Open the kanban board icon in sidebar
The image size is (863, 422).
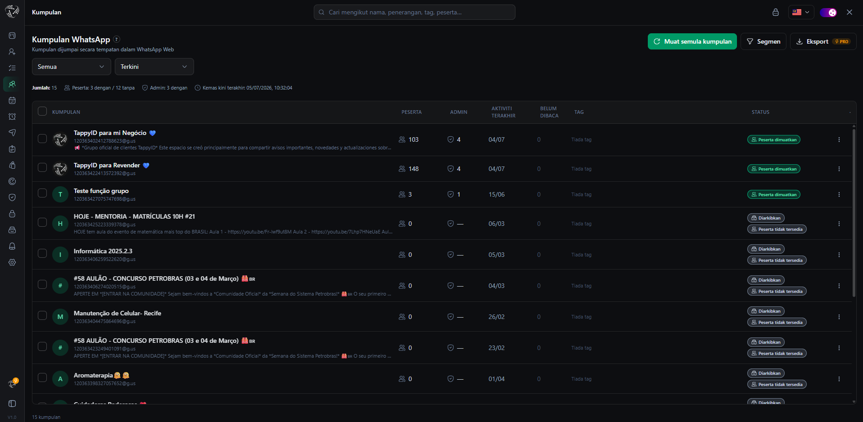click(x=12, y=36)
